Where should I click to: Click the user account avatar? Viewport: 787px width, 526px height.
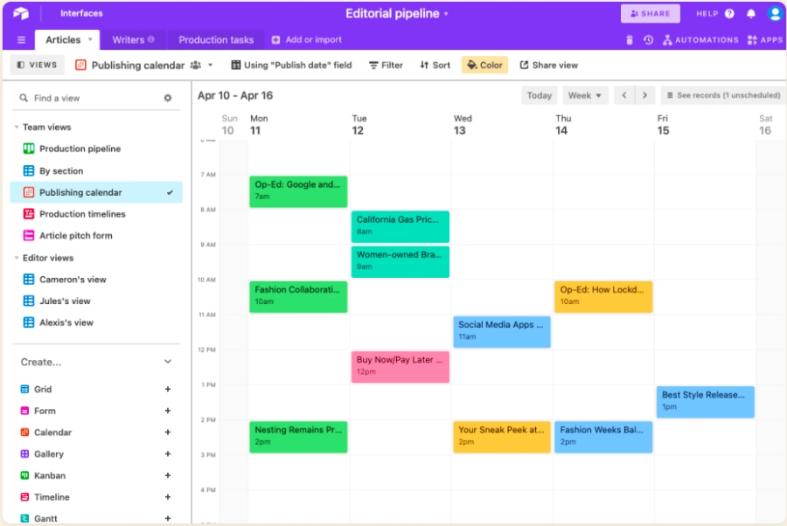[774, 14]
